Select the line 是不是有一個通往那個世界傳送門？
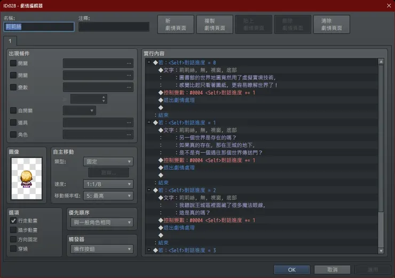 coord(262,152)
